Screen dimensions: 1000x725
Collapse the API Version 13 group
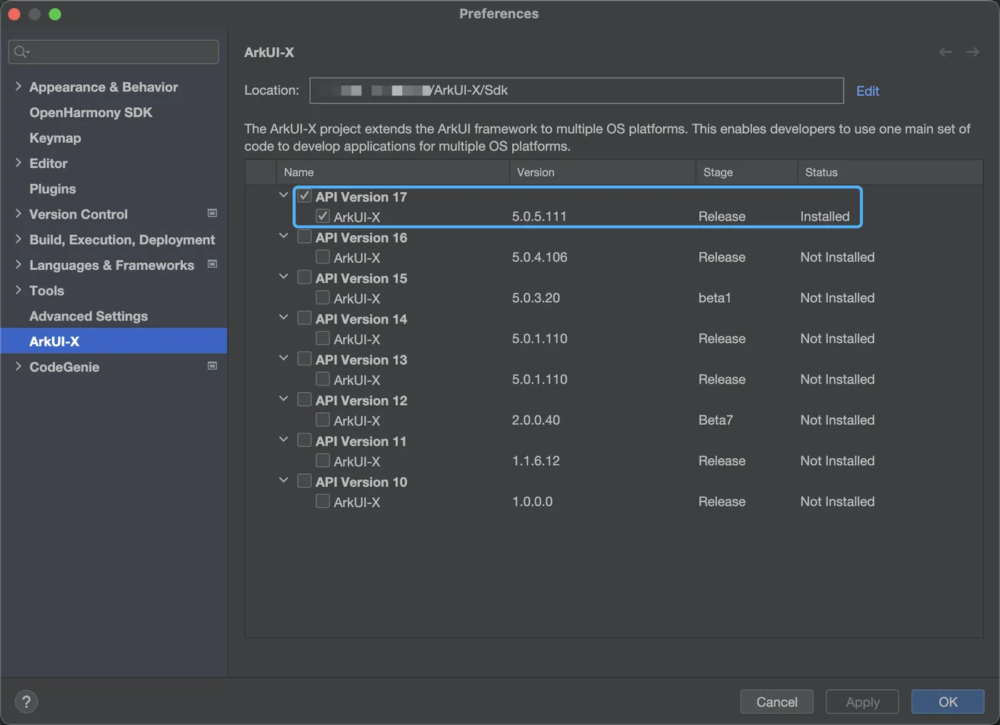pos(284,358)
